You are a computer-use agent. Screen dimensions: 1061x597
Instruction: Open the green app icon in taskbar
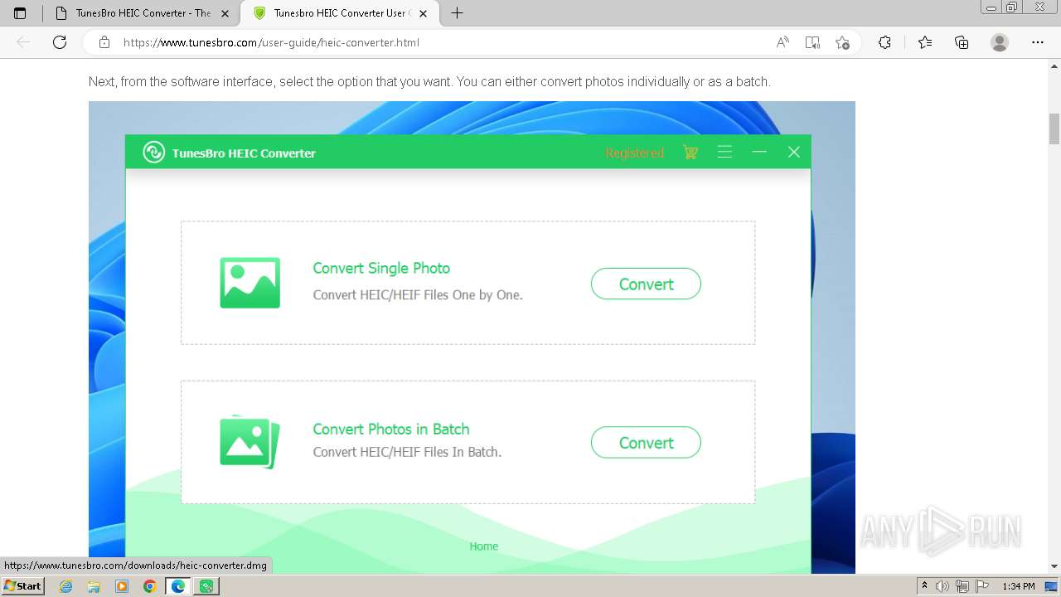tap(206, 586)
